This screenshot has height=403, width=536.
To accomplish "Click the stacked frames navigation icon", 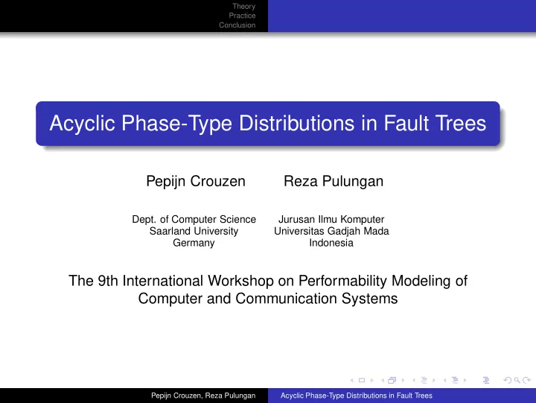I will 392,381.
